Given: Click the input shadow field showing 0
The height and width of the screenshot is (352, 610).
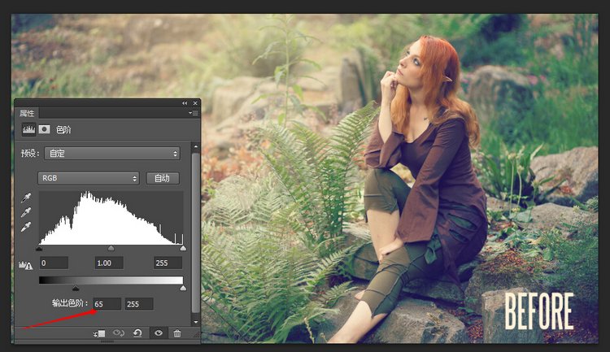Looking at the screenshot, I should (x=54, y=263).
